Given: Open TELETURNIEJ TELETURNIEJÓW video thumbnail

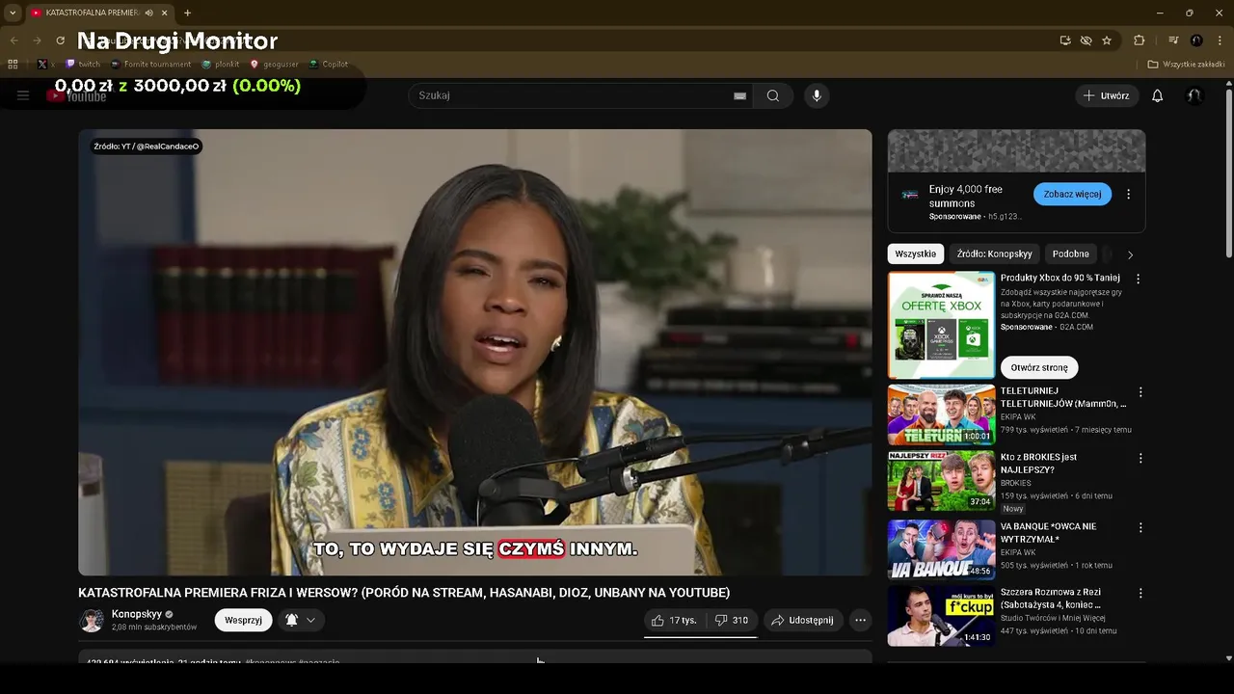Looking at the screenshot, I should (x=941, y=414).
